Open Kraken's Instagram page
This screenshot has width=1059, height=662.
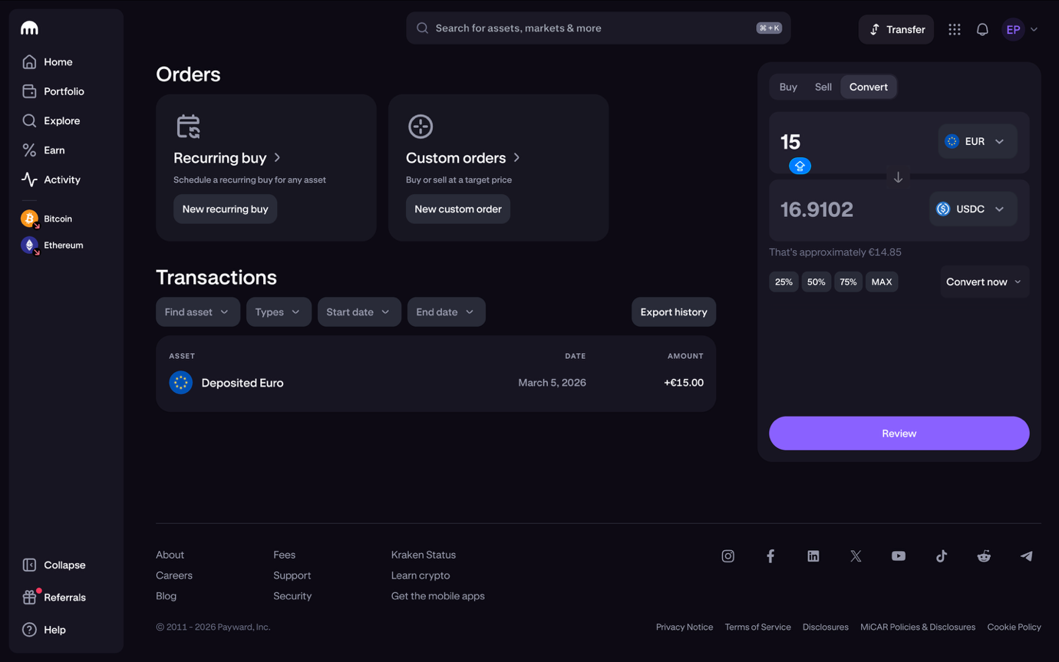pos(728,556)
